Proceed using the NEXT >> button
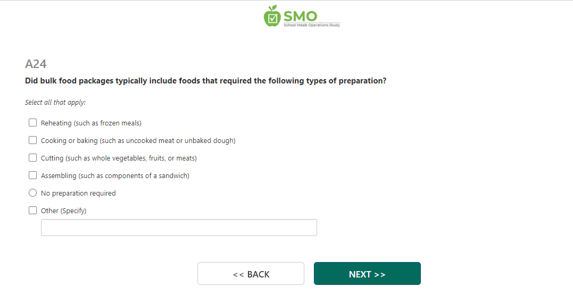Screen dimensions: 573x295 pyautogui.click(x=367, y=274)
